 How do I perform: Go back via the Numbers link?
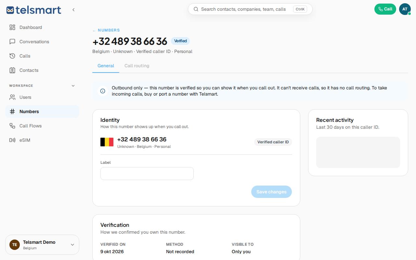pyautogui.click(x=106, y=30)
